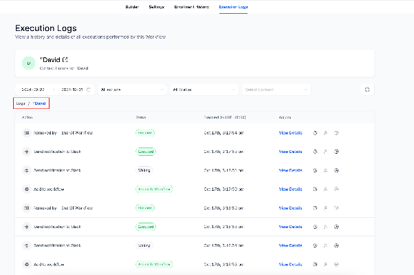Click clock icon in 3:16 Add to workflow row
This screenshot has height=275, width=414.
click(x=315, y=265)
